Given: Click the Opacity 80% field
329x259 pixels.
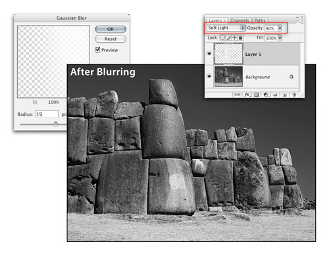Looking at the screenshot, I should pos(271,28).
